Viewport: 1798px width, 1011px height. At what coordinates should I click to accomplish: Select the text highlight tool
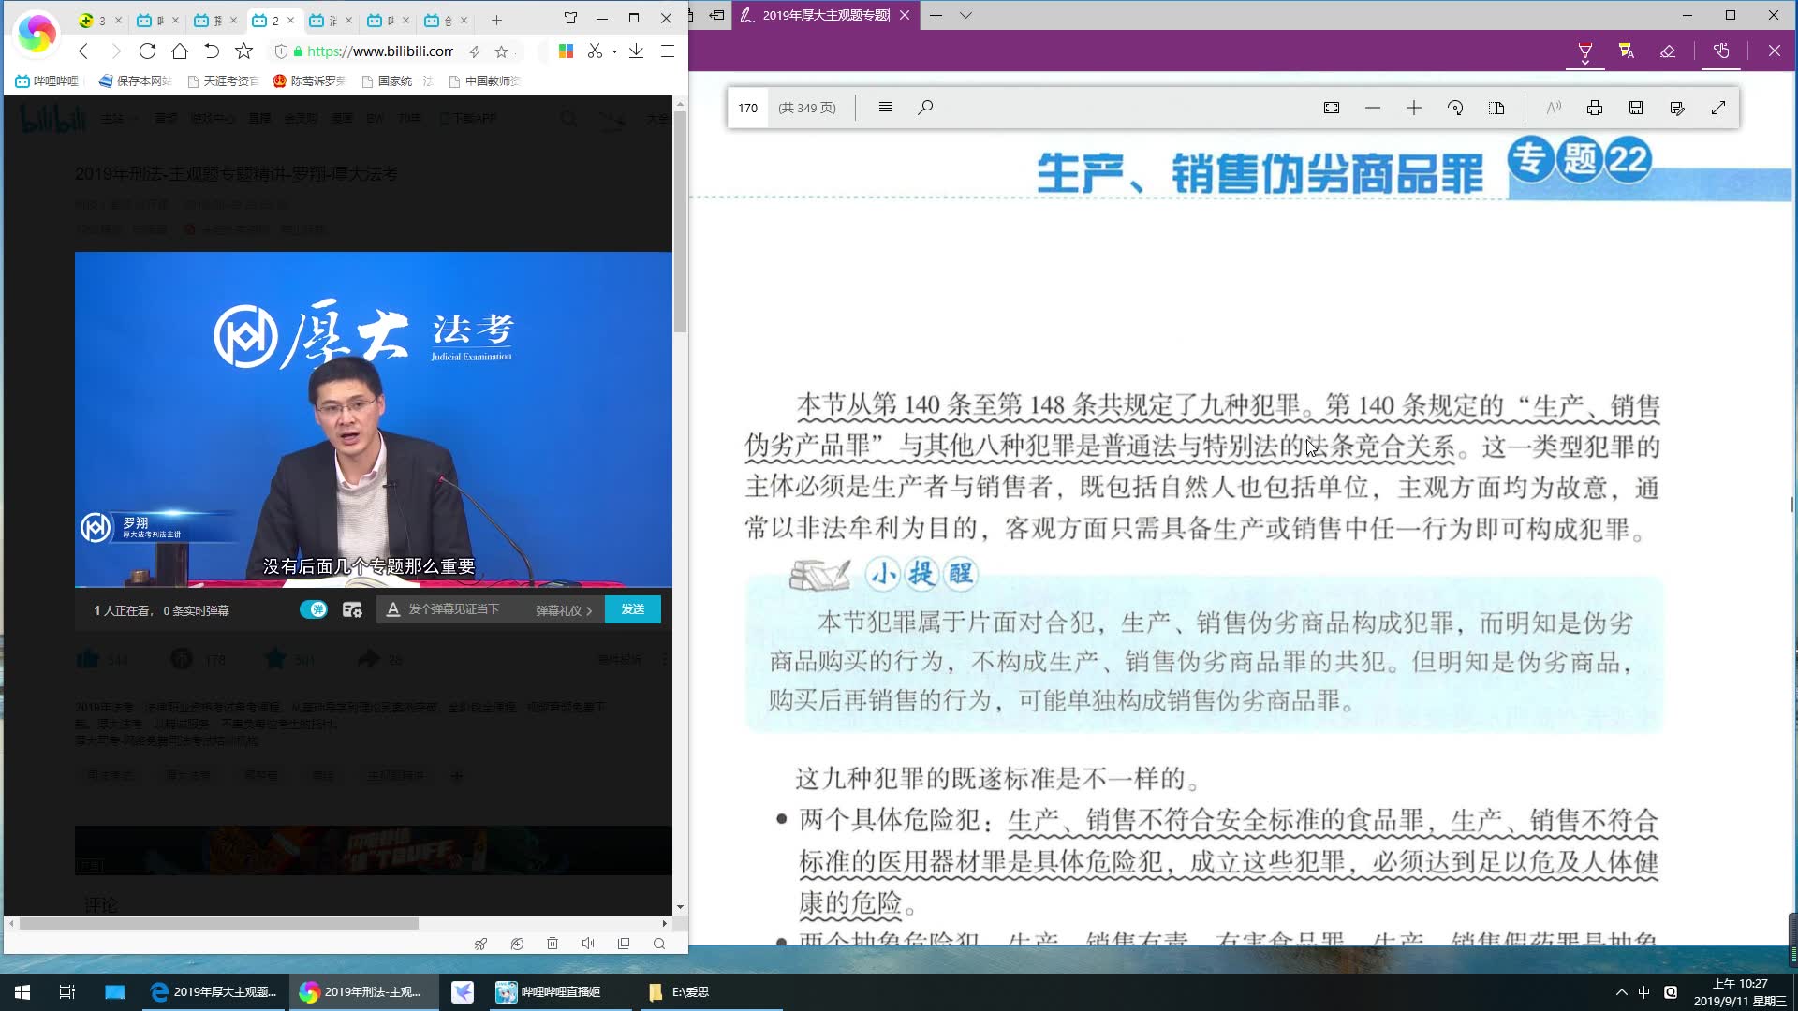coord(1627,51)
